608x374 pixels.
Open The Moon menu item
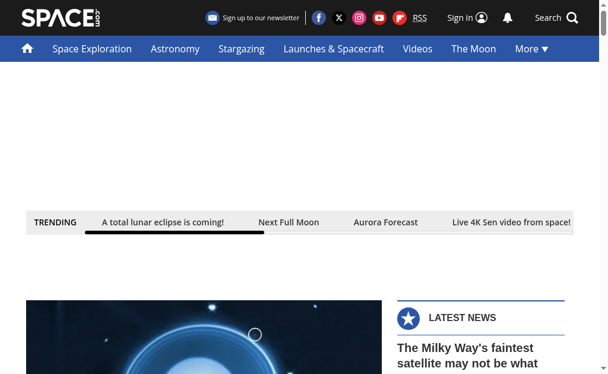coord(473,49)
